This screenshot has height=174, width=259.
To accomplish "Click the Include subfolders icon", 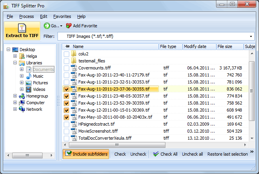I will click(x=68, y=153).
